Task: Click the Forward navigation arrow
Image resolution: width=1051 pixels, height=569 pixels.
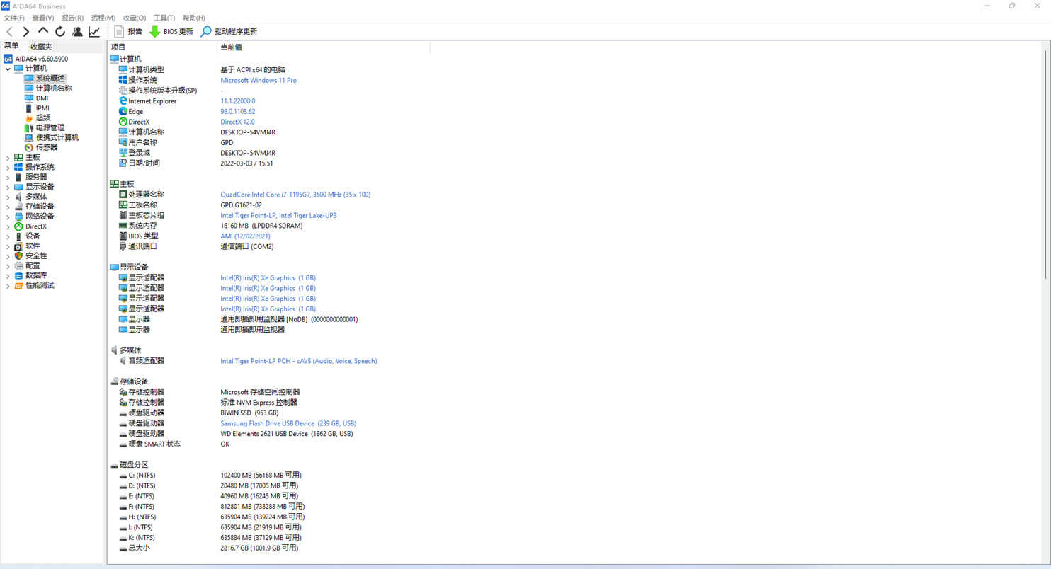Action: coord(26,32)
